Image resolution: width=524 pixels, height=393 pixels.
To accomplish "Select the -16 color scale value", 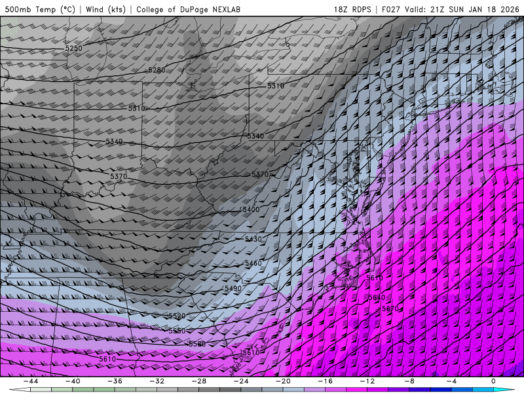I will click(325, 381).
